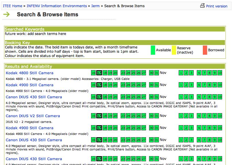Screen dimensions: 233x165
Task: Pick November 1 in Kodak 4800 row
Action: pyautogui.click(x=181, y=73)
